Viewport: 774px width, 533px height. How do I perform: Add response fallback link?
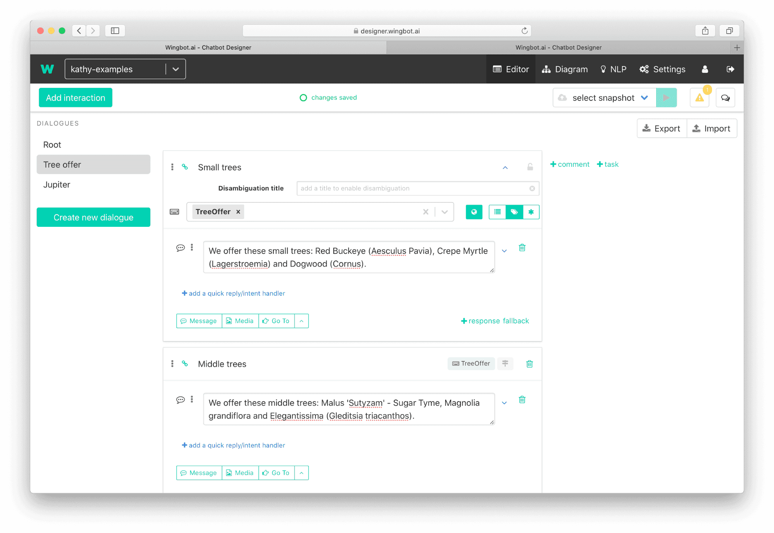coord(495,321)
